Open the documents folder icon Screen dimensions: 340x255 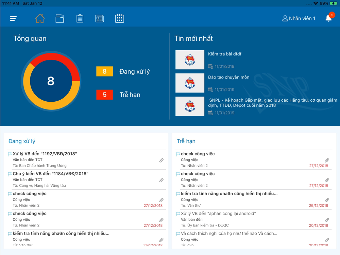[x=60, y=18]
